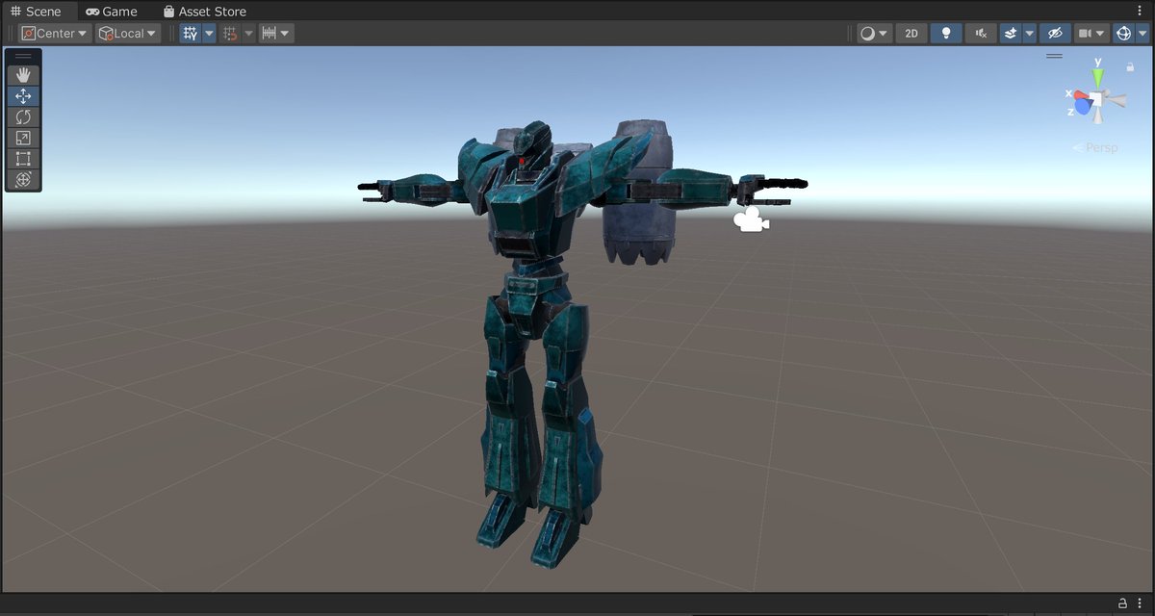Viewport: 1155px width, 616px height.
Task: Select the camera gizmo icon in scene
Action: click(x=751, y=220)
